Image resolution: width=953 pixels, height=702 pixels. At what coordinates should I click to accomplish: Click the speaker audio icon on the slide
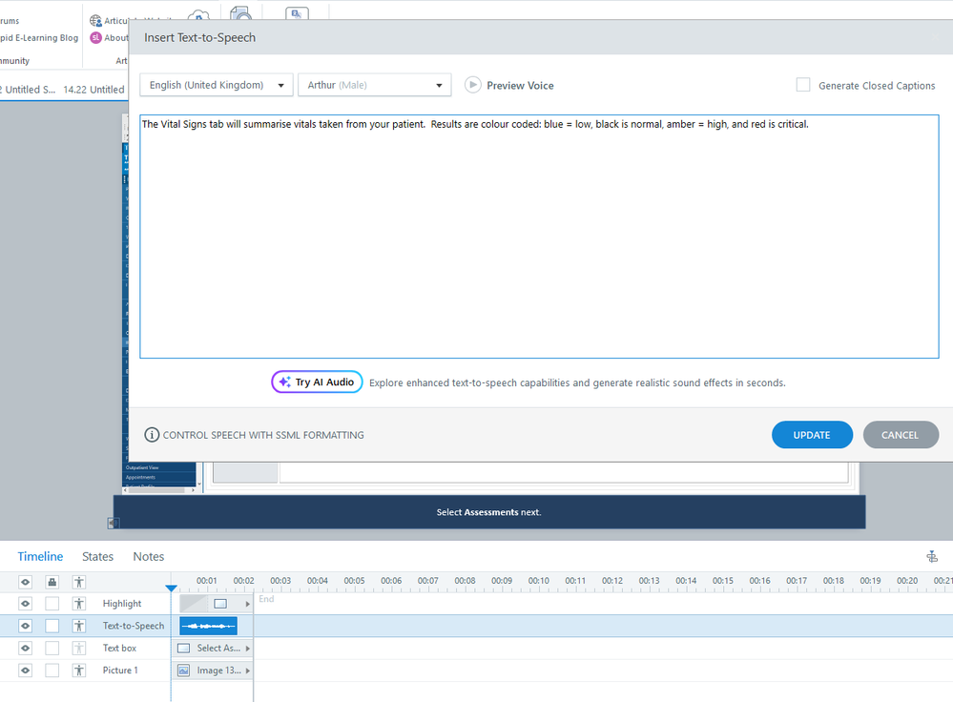tap(114, 523)
